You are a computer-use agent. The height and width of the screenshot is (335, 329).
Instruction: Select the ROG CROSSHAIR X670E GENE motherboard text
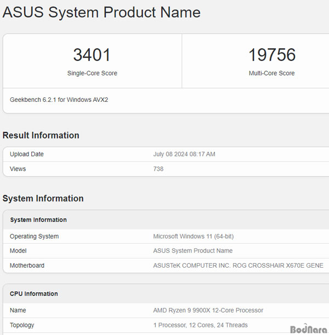coord(278,265)
